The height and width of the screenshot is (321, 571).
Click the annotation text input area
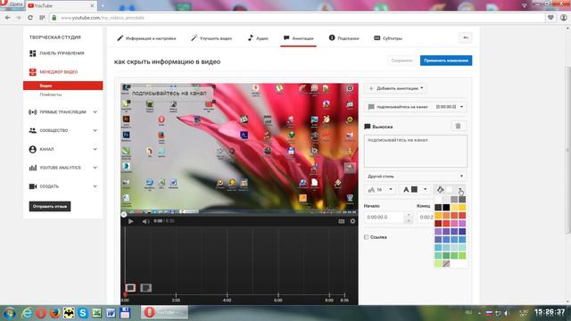click(416, 151)
